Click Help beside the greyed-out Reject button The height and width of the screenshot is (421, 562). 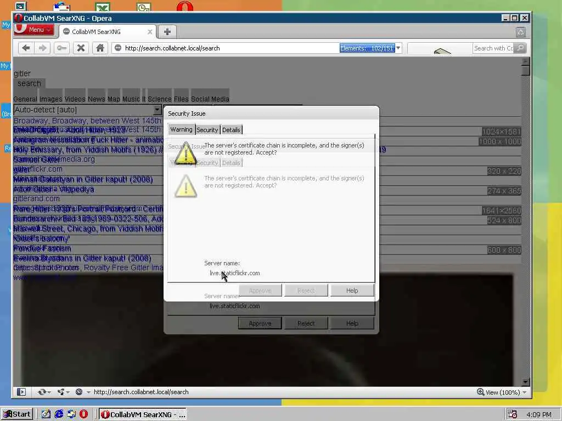pos(352,291)
